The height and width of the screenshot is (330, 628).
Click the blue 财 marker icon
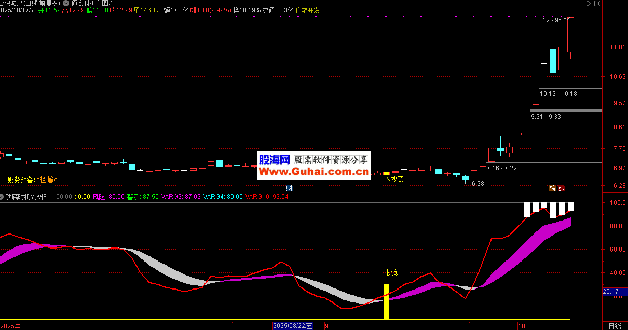[289, 188]
